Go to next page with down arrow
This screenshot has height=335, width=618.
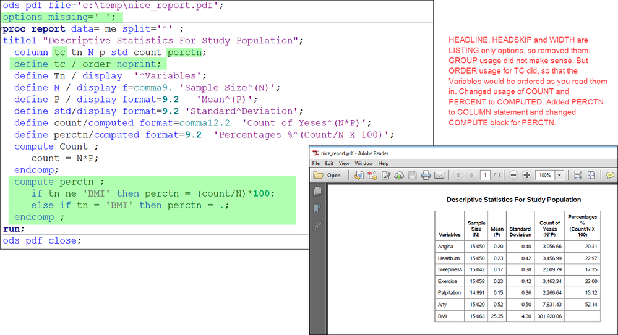[x=471, y=175]
